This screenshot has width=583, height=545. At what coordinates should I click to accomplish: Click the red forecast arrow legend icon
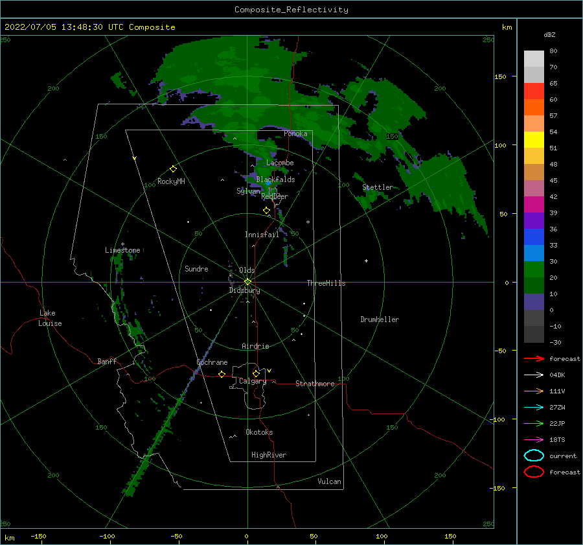coord(534,358)
